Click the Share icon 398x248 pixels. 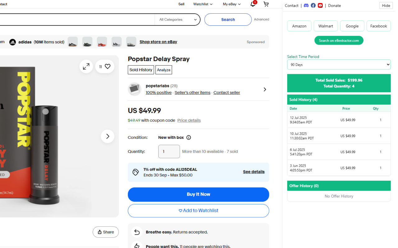point(105,232)
